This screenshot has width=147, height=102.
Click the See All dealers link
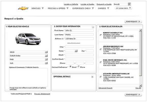point(138,88)
